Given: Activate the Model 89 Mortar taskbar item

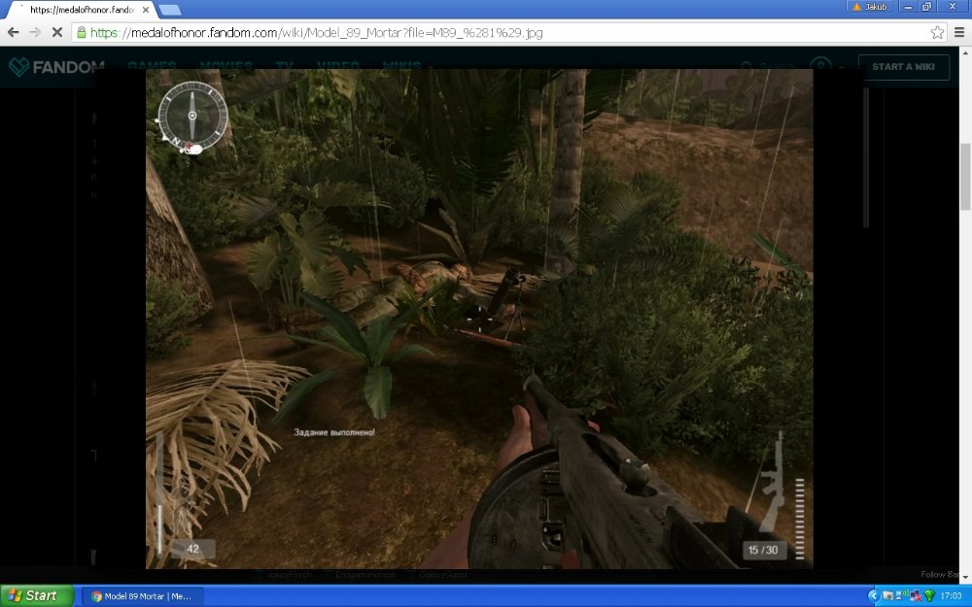Looking at the screenshot, I should [x=141, y=596].
